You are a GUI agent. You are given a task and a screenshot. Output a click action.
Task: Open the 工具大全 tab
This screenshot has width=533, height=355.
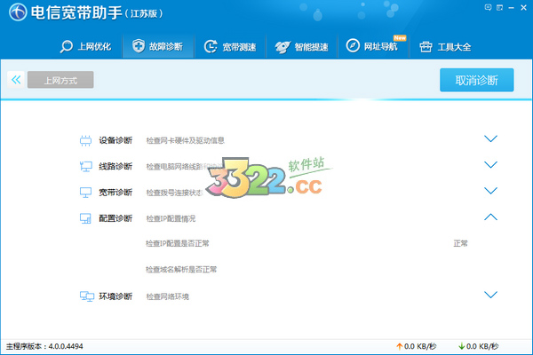tap(446, 46)
